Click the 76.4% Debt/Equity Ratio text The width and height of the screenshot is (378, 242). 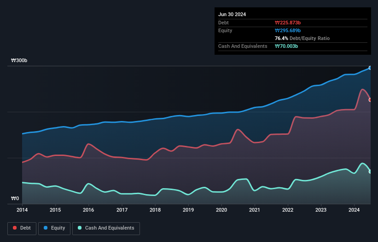tap(302, 38)
